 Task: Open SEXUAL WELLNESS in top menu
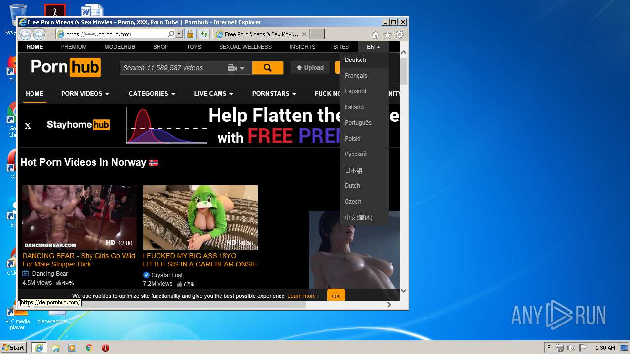point(246,47)
